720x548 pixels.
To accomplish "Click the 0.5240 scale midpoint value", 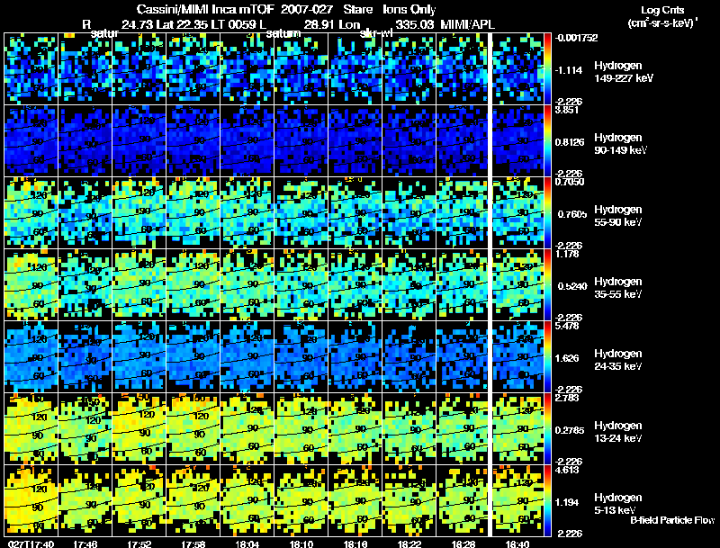I will [x=572, y=286].
